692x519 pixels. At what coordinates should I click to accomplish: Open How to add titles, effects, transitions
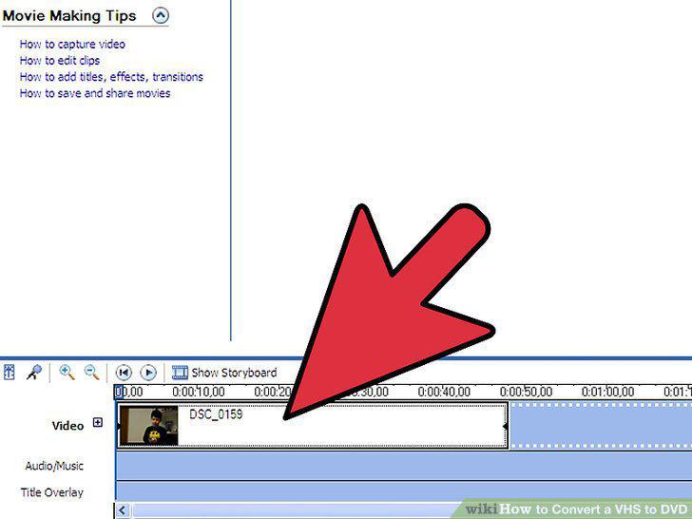(111, 77)
